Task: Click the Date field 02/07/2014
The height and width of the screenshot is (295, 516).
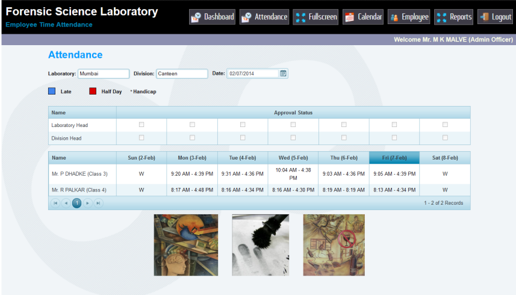Action: point(253,73)
